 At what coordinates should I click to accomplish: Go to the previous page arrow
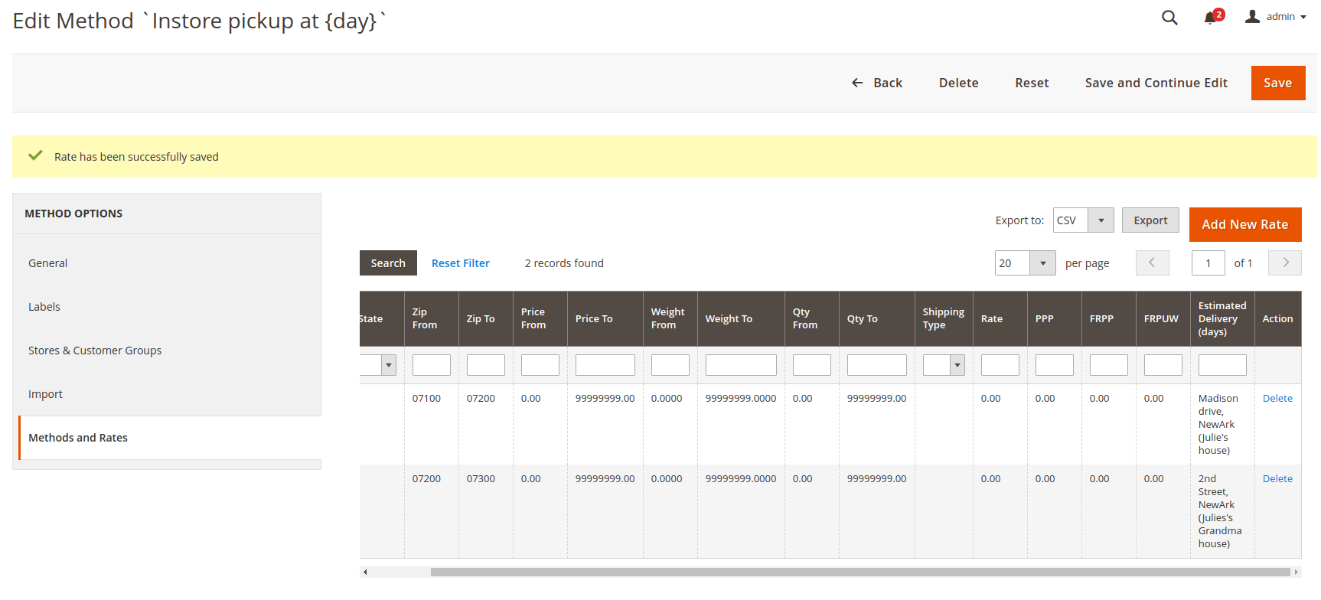tap(1152, 262)
